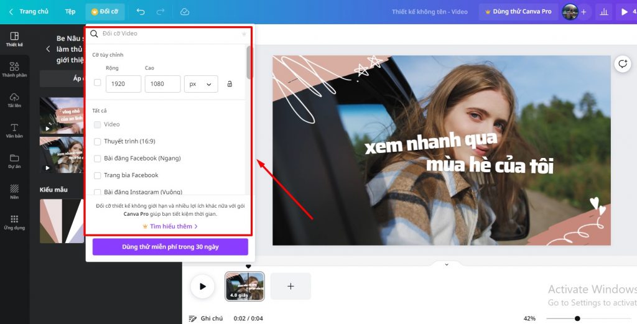Open Ghi chú notes
Viewport: 637px width, 324px height.
click(206, 318)
